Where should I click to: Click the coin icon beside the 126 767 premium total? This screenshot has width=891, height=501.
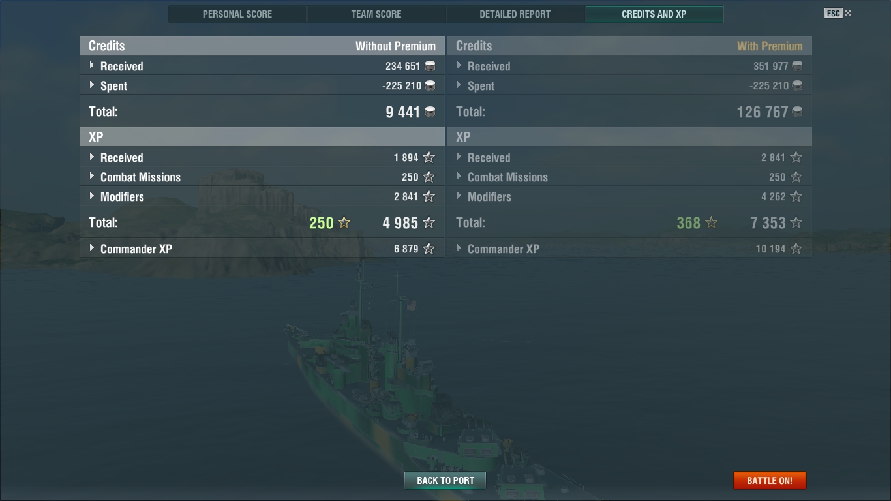click(x=797, y=112)
